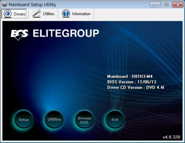
Task: Click the round Utilities button
Action: pyautogui.click(x=54, y=120)
